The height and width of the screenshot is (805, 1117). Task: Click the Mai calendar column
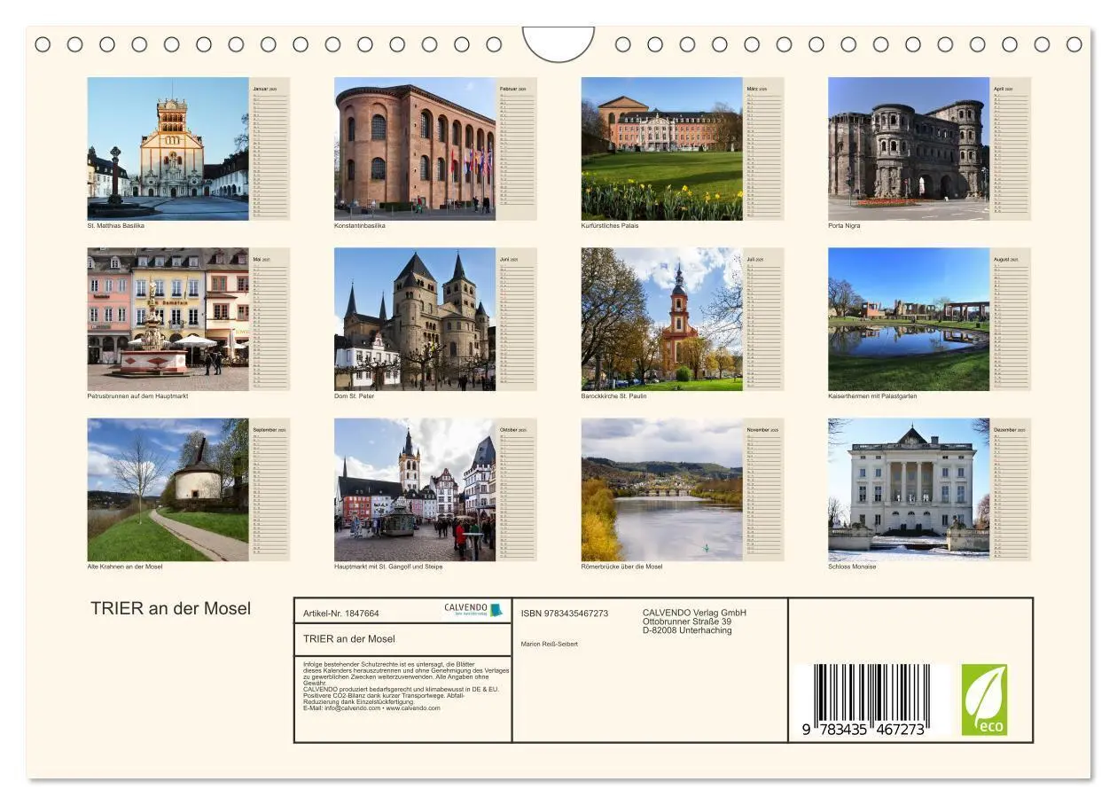(x=269, y=319)
